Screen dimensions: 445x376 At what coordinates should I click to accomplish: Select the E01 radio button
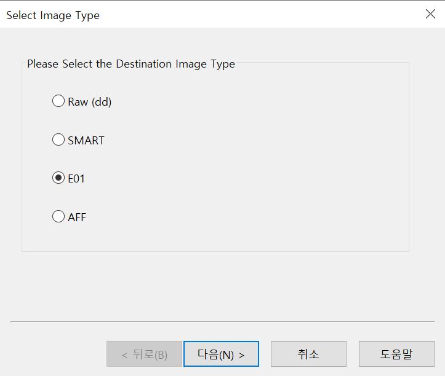(58, 178)
